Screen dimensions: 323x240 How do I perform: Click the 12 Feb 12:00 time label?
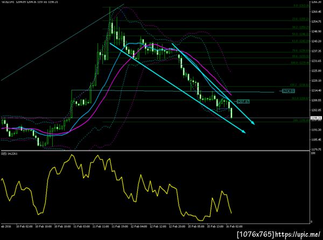[158, 227]
